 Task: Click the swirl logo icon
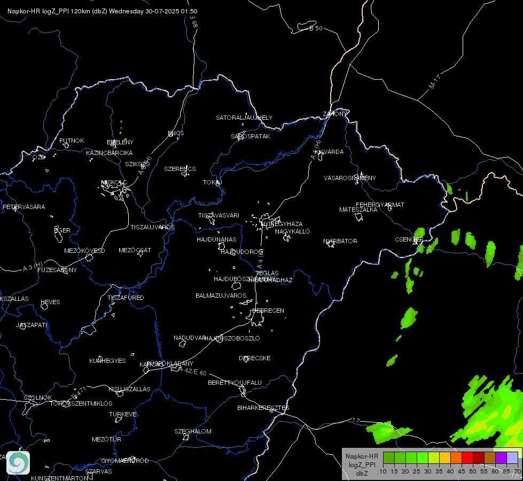pyautogui.click(x=18, y=463)
